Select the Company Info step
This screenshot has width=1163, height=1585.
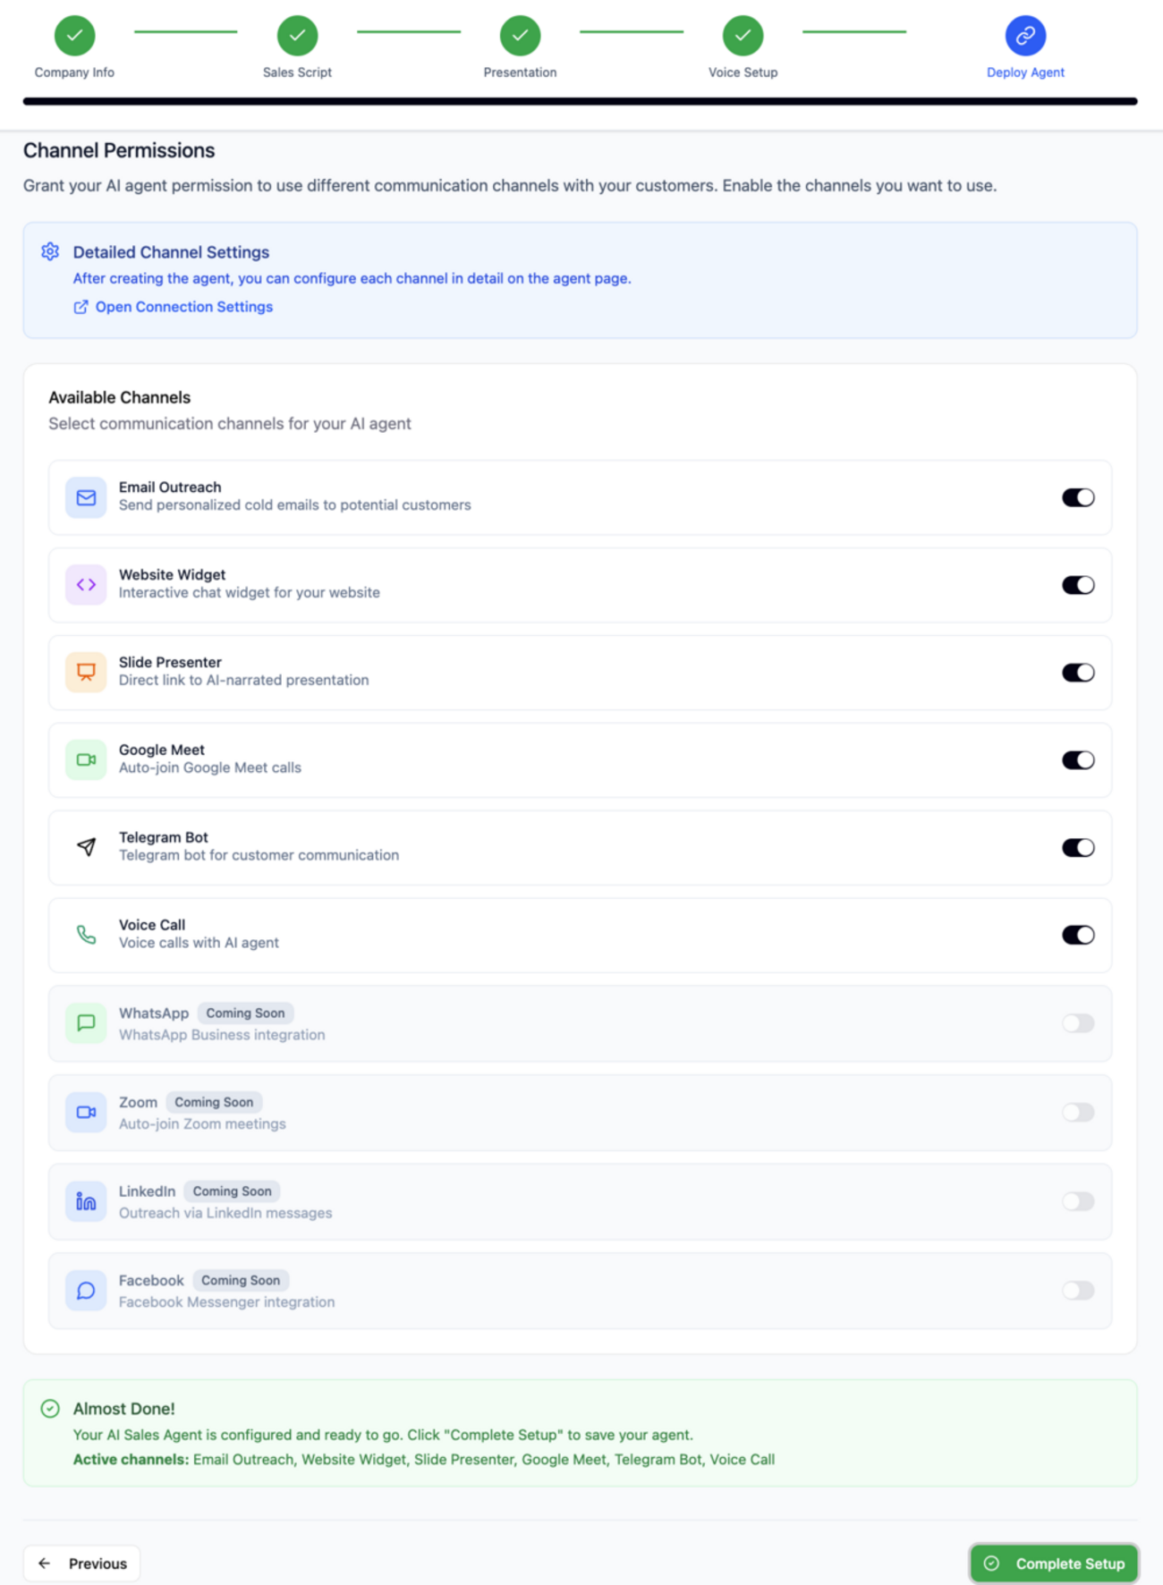click(74, 36)
